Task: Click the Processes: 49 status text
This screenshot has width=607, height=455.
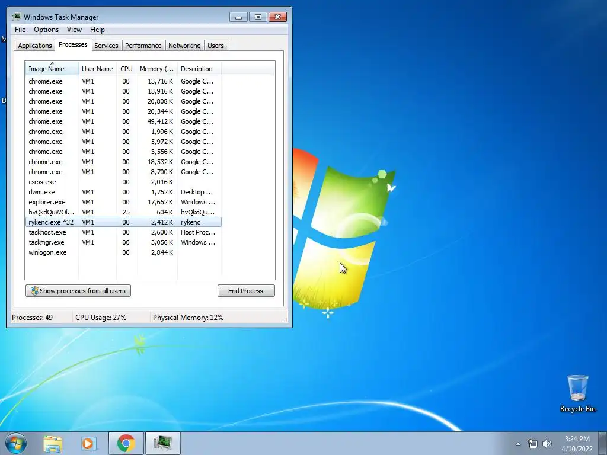Action: pos(32,318)
